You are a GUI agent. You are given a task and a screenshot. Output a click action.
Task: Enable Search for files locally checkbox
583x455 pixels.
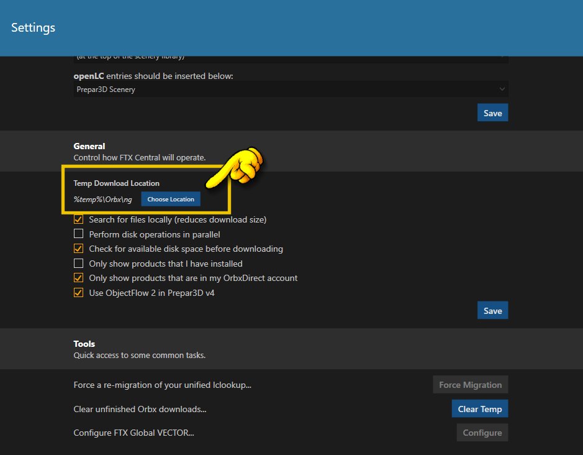click(x=78, y=219)
